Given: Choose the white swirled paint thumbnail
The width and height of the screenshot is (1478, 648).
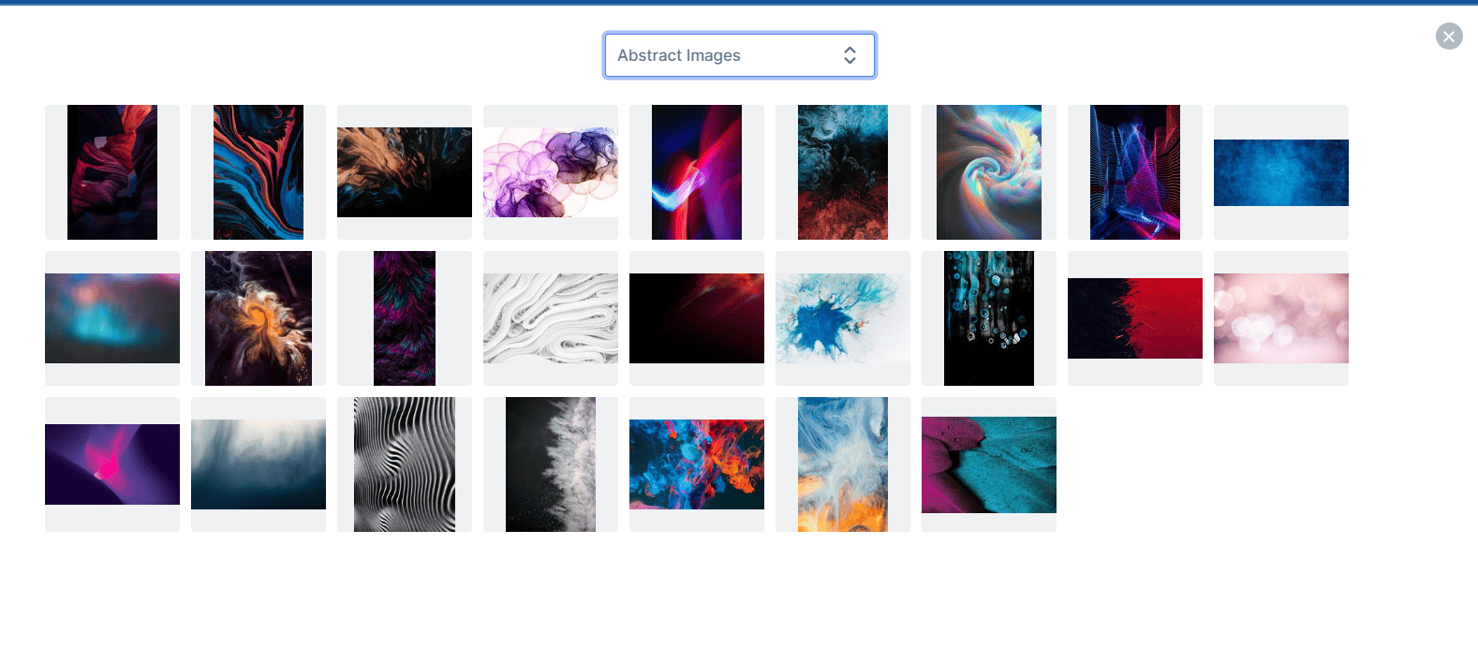Looking at the screenshot, I should point(551,318).
